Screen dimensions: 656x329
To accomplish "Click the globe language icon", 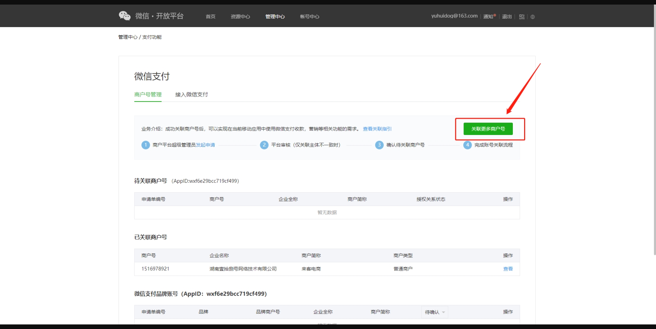I will point(533,17).
